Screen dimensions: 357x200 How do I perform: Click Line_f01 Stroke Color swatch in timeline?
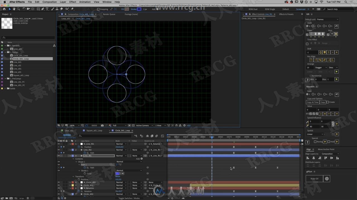pos(117,174)
